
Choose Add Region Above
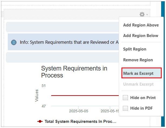(141, 25)
